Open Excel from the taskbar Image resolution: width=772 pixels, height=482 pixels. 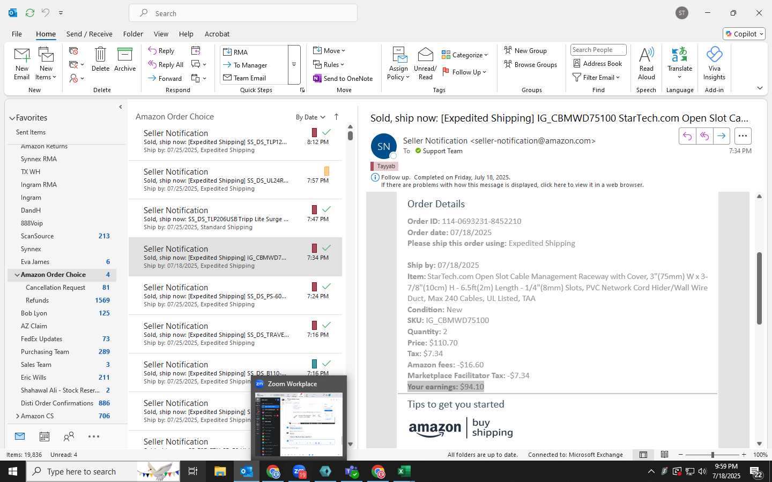[404, 471]
